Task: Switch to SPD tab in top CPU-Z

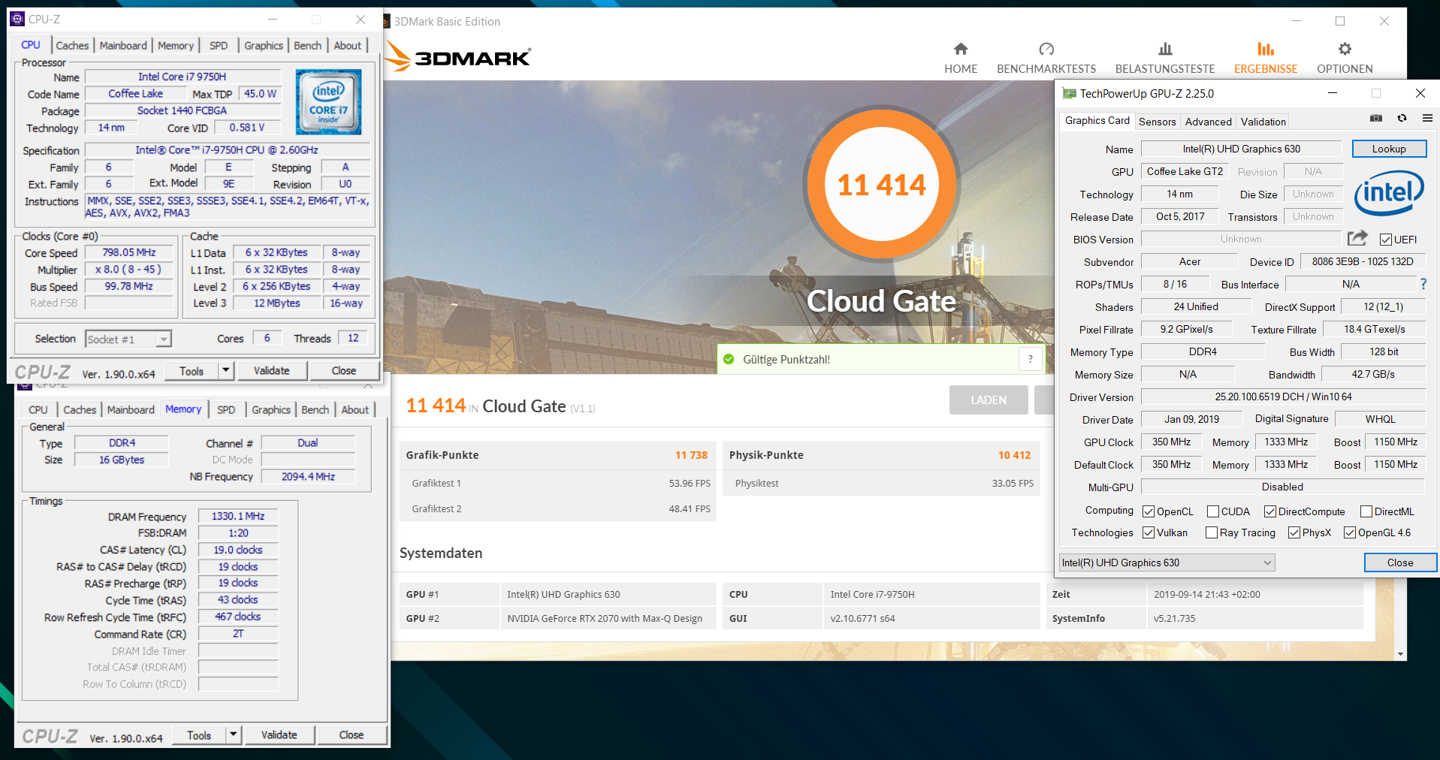Action: coord(219,45)
